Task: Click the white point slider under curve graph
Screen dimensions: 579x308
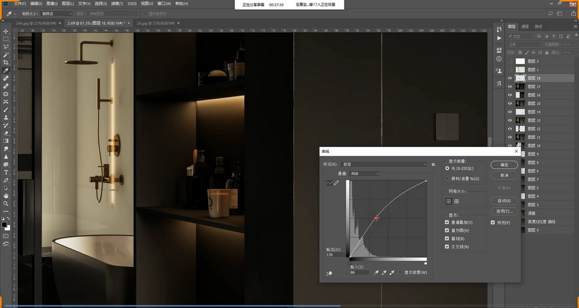Action: pos(426,263)
